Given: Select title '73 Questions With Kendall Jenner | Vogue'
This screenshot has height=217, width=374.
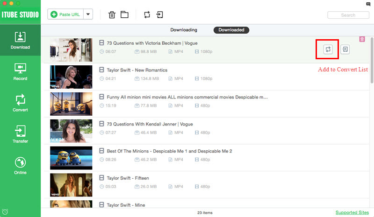Looking at the screenshot, I should [150, 124].
